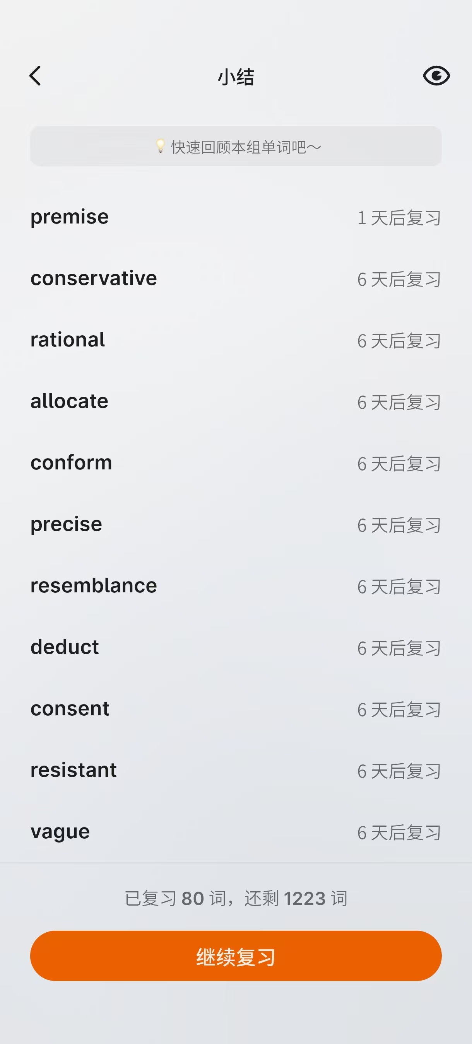
Task: Tap the word rational
Action: (68, 340)
